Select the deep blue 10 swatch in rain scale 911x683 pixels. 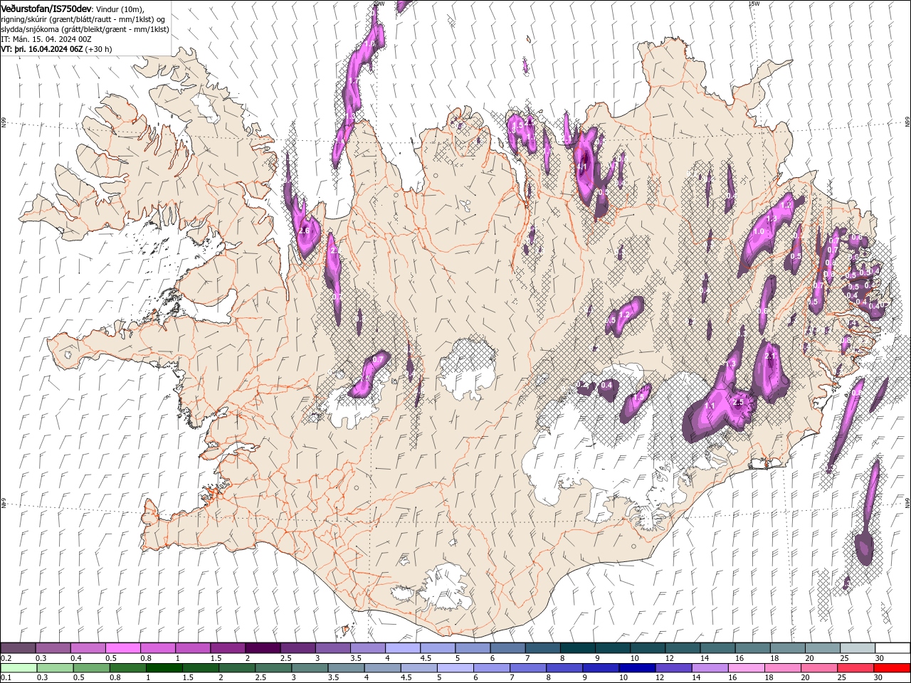click(x=636, y=668)
